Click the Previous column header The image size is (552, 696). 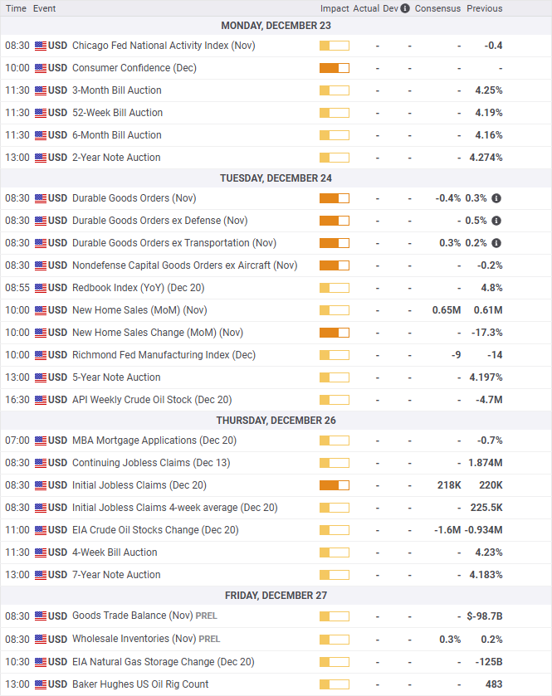coord(485,8)
